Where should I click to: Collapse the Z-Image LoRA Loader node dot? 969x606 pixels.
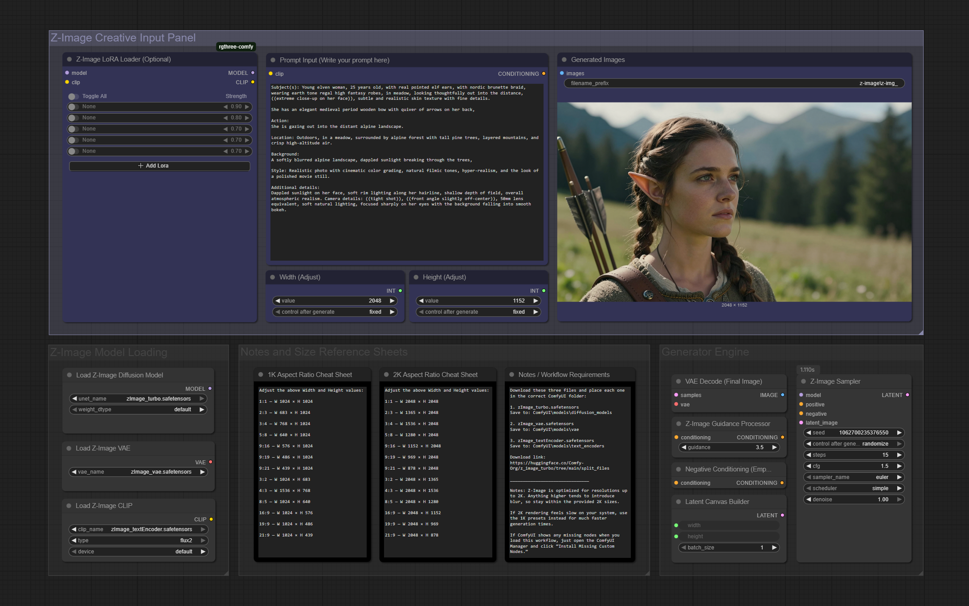(x=70, y=59)
